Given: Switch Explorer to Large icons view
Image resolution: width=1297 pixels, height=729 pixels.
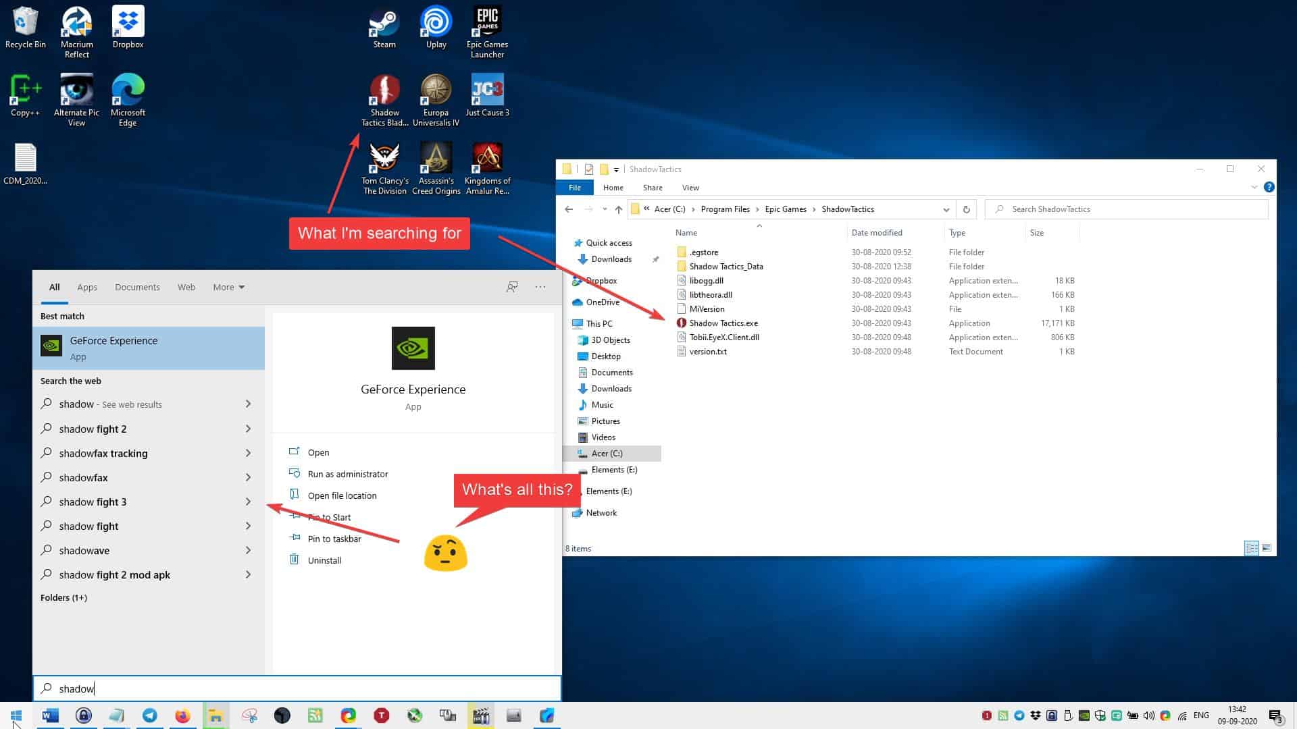Looking at the screenshot, I should point(1266,548).
